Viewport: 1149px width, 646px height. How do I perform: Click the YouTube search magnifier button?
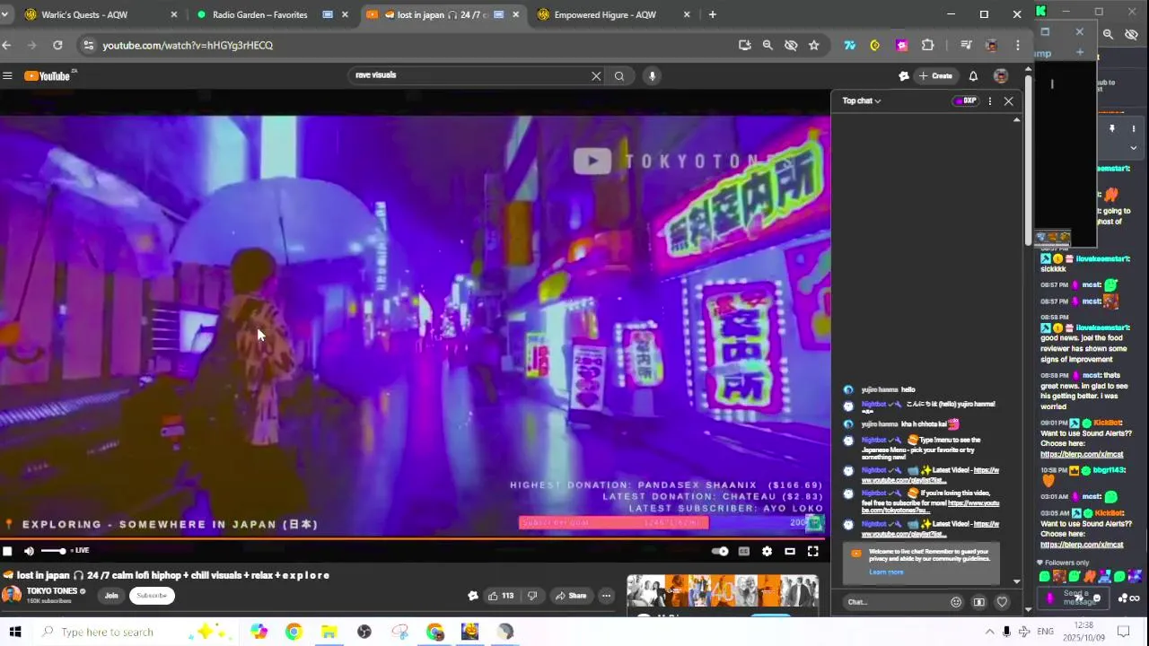(619, 76)
